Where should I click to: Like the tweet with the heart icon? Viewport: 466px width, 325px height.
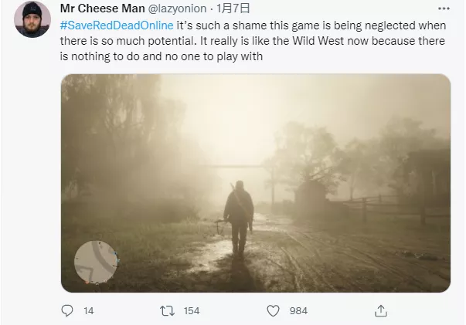(272, 310)
